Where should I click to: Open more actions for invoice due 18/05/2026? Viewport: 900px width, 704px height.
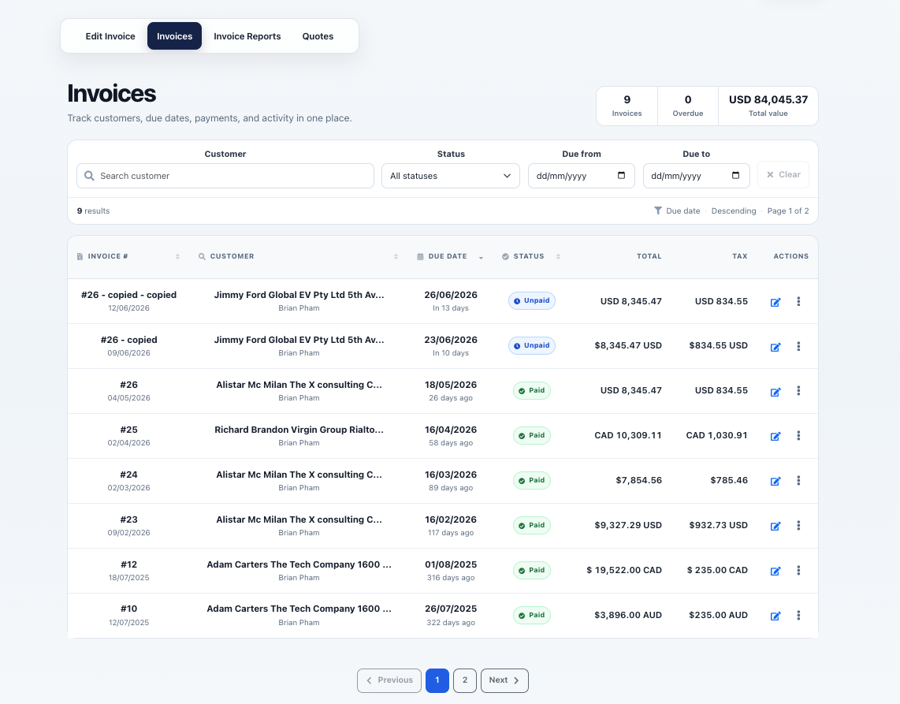tap(798, 391)
